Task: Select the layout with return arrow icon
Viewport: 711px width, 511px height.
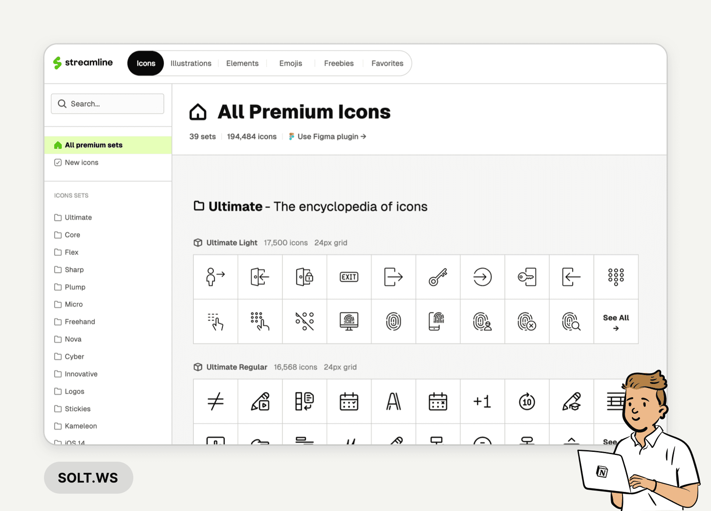Action: click(304, 402)
